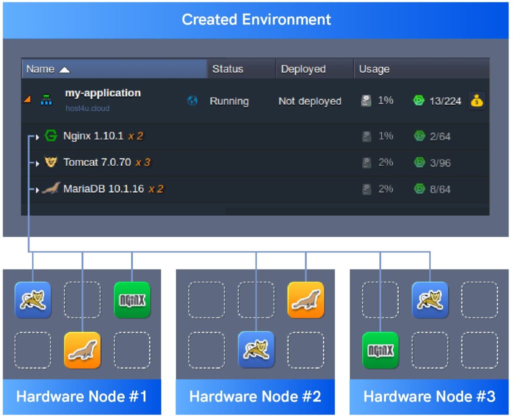Click the 8/64 cloudlets value

[x=440, y=189]
